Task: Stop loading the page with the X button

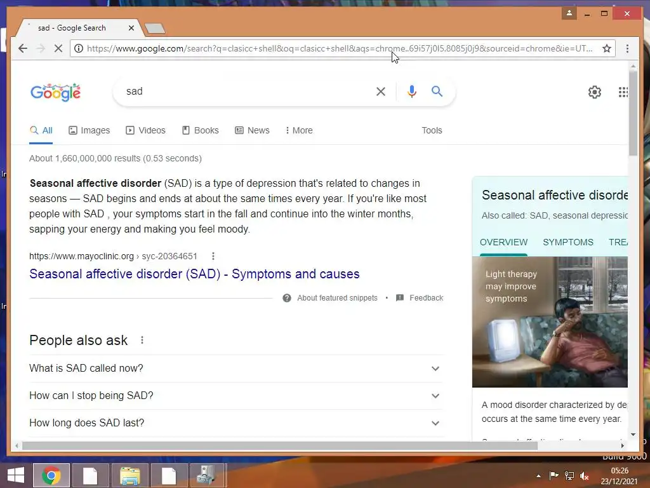Action: 58,48
